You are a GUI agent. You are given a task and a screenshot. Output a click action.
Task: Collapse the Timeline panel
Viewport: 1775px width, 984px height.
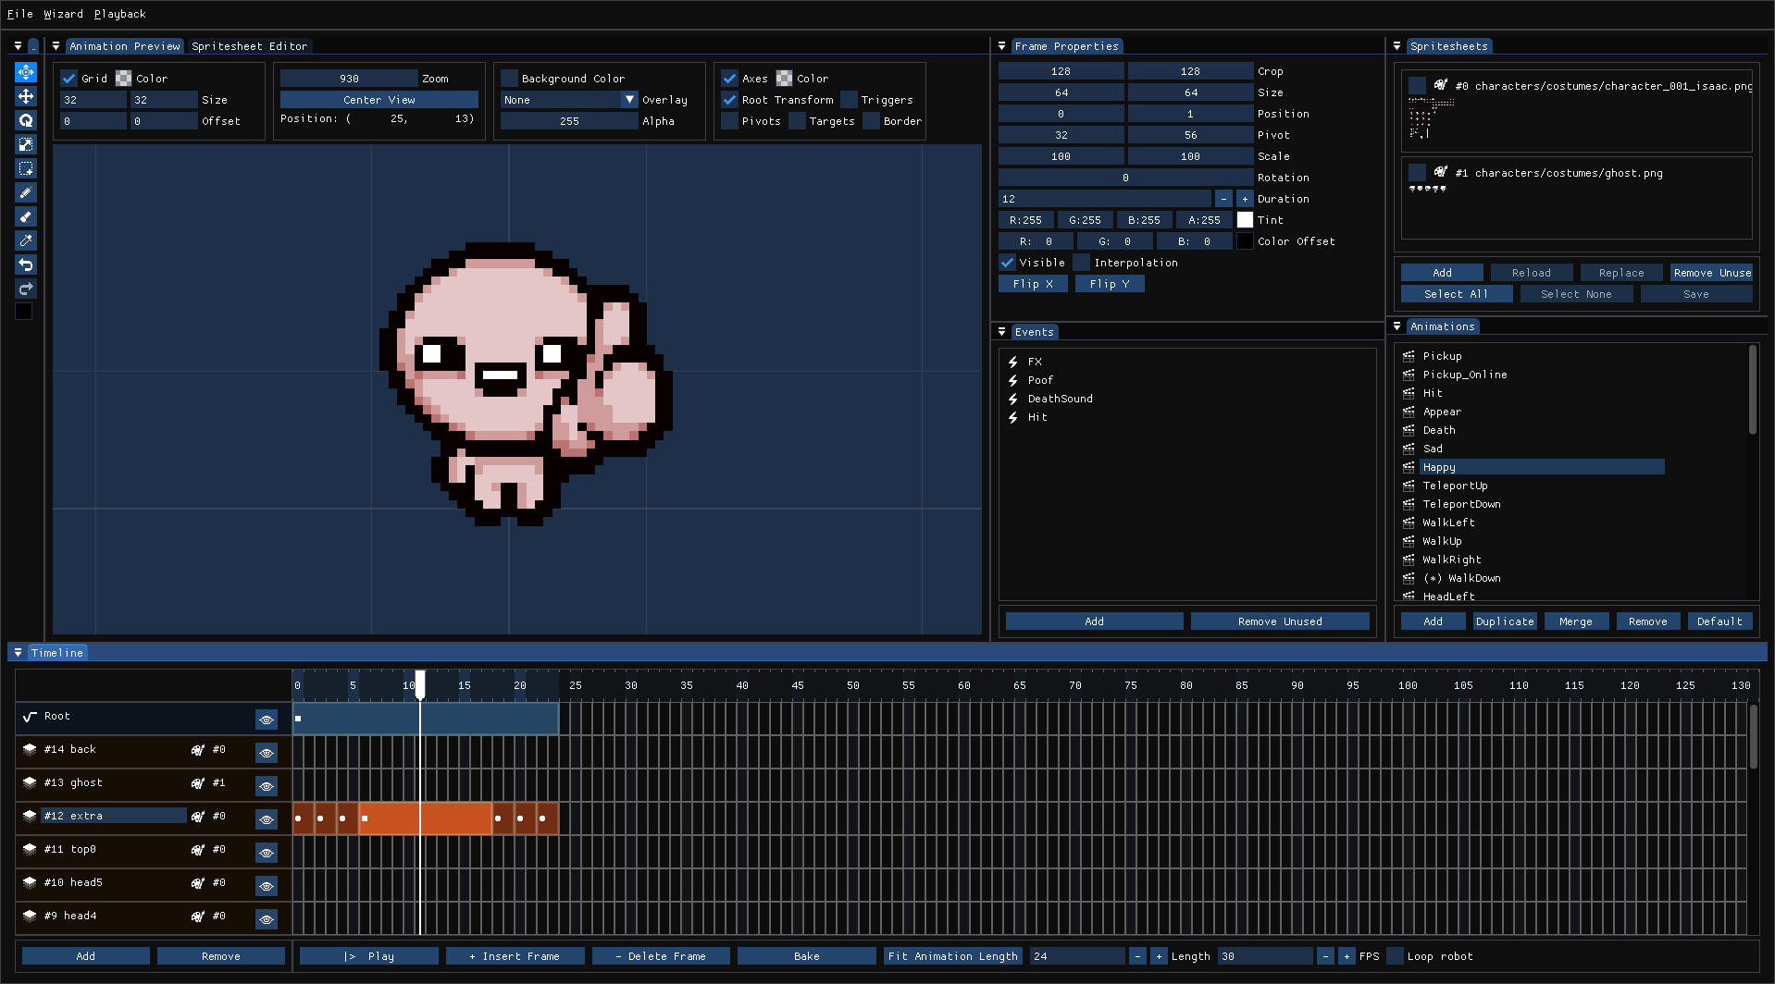(x=18, y=653)
